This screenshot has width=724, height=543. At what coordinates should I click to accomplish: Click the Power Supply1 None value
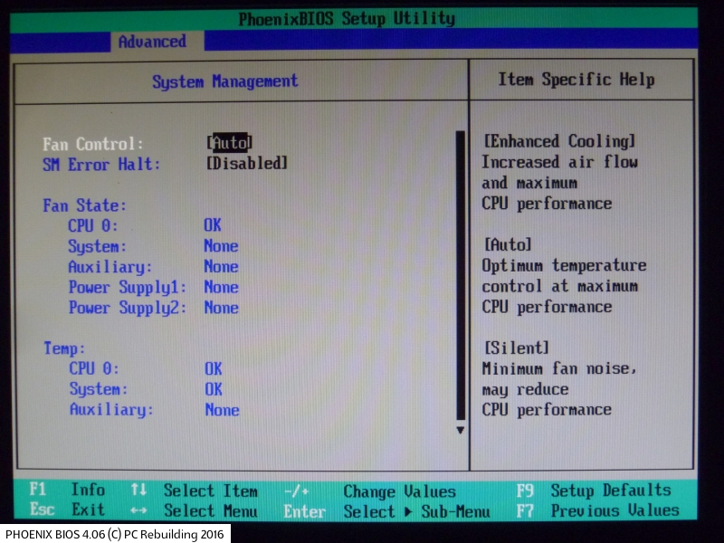(x=221, y=287)
